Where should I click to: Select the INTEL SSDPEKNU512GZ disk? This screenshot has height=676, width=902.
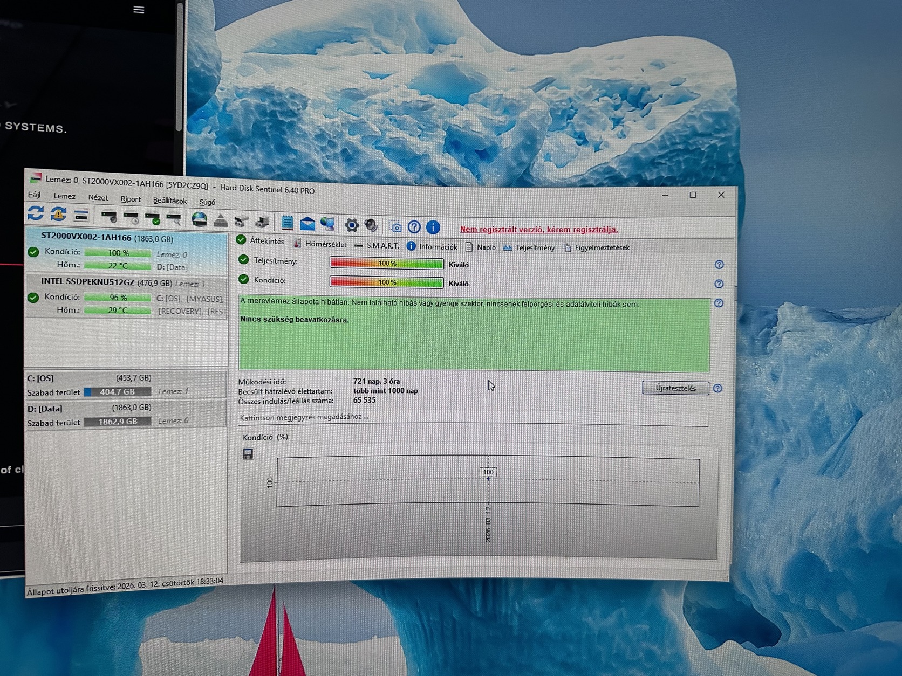(x=127, y=296)
